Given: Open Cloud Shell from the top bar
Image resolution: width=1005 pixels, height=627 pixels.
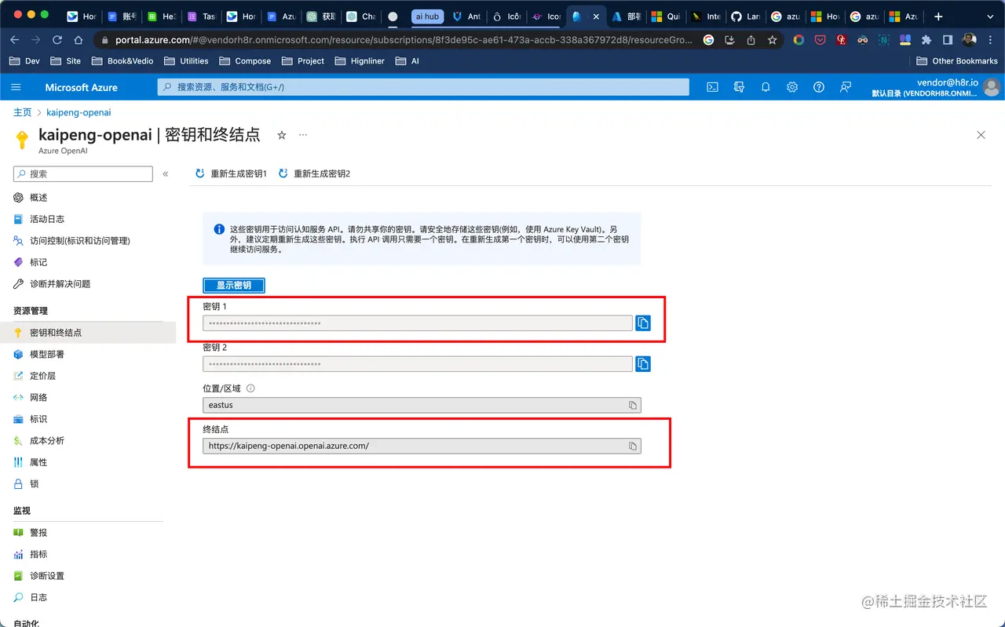Looking at the screenshot, I should click(x=712, y=87).
